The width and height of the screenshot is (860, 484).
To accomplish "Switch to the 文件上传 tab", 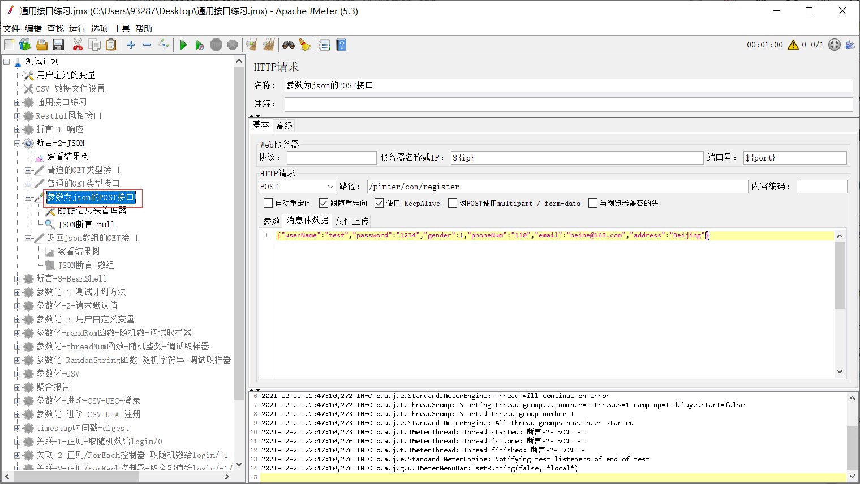I will 352,221.
